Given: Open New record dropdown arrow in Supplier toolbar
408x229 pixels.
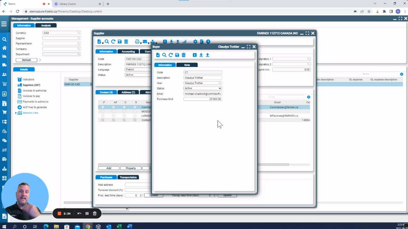Looking at the screenshot, I should pyautogui.click(x=102, y=43).
